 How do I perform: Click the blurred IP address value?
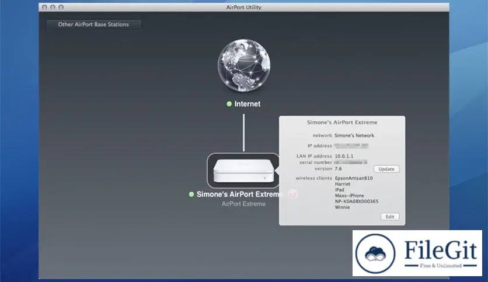coord(351,146)
